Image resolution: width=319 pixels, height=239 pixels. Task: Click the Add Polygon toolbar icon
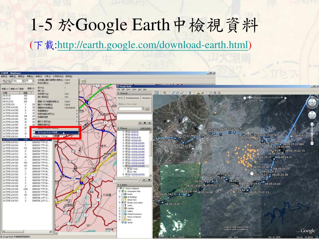[173, 93]
